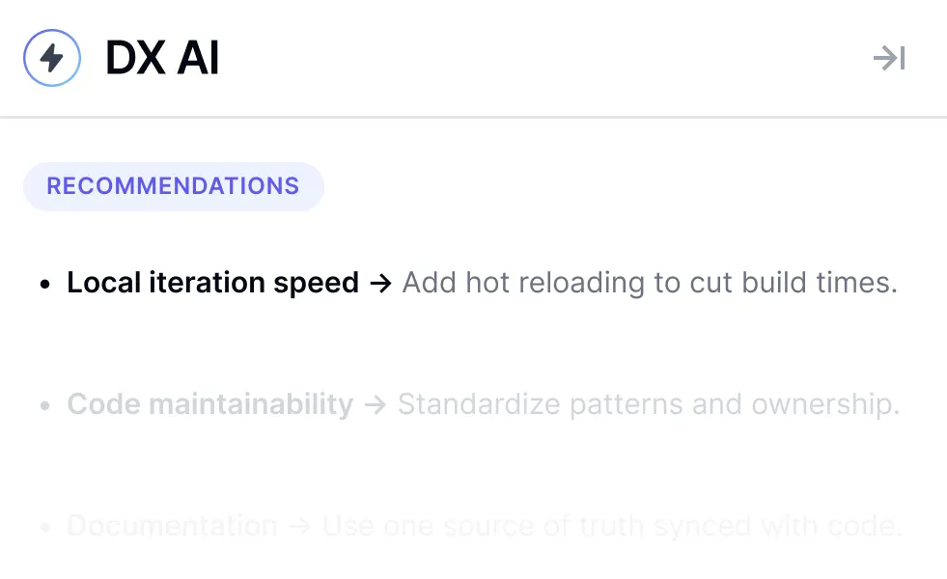The width and height of the screenshot is (947, 579).
Task: Click "Standardize patterns and ownership" text
Action: click(648, 404)
